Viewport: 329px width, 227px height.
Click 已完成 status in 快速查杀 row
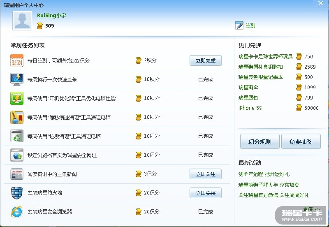coord(206,79)
